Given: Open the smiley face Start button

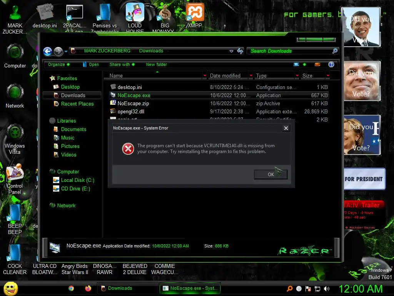Looking at the screenshot, I should click(x=10, y=289).
